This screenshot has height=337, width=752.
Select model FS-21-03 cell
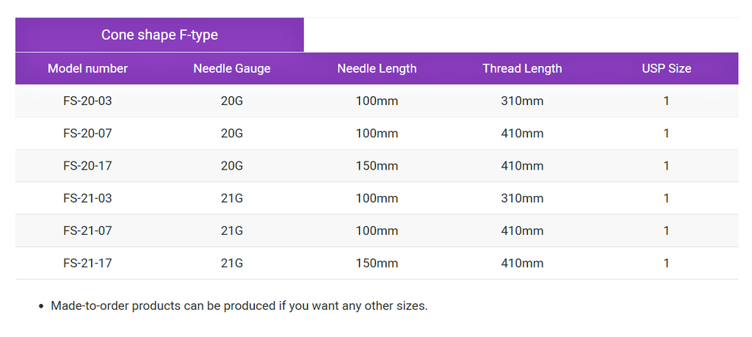(88, 198)
